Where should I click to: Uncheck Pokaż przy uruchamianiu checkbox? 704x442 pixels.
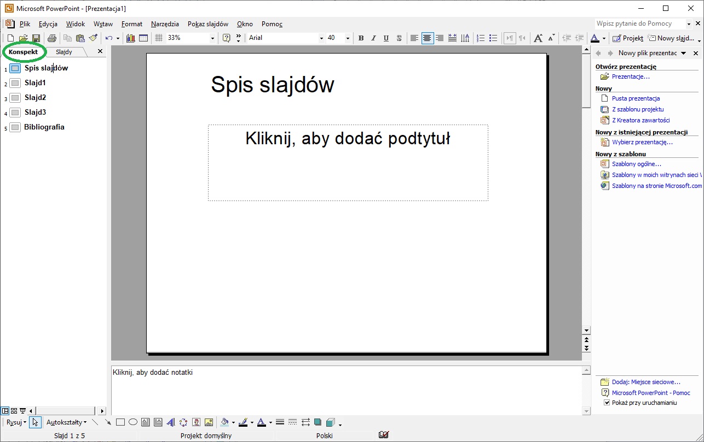[607, 403]
